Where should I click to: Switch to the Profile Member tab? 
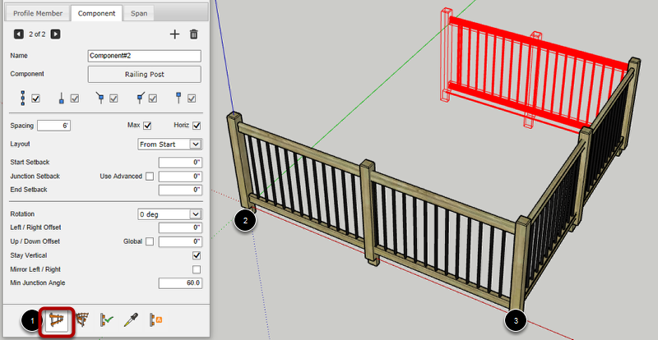point(38,13)
